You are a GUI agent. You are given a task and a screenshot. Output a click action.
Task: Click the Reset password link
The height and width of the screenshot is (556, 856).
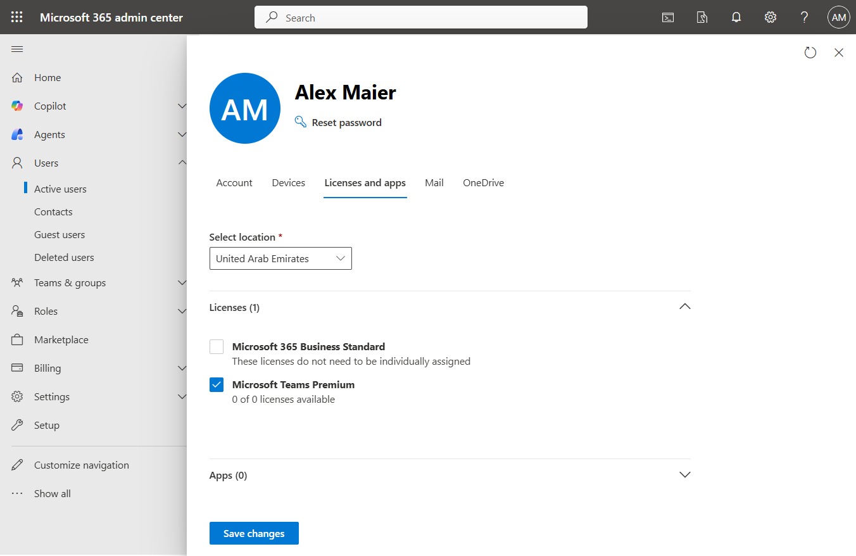[x=347, y=122]
